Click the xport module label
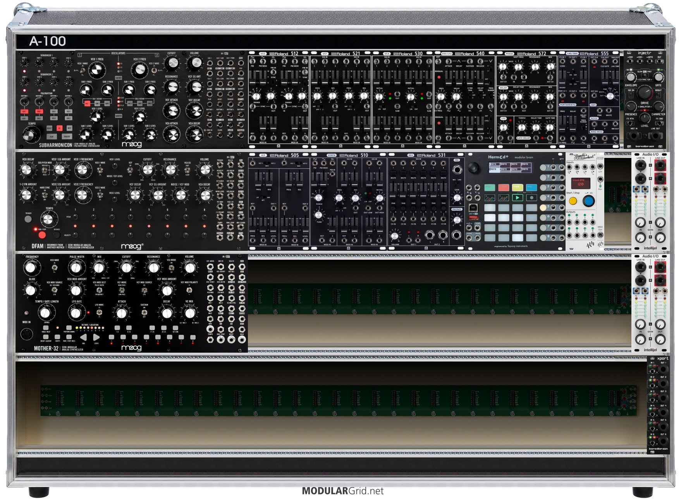Viewport: 686px width, 499px height. point(662,358)
